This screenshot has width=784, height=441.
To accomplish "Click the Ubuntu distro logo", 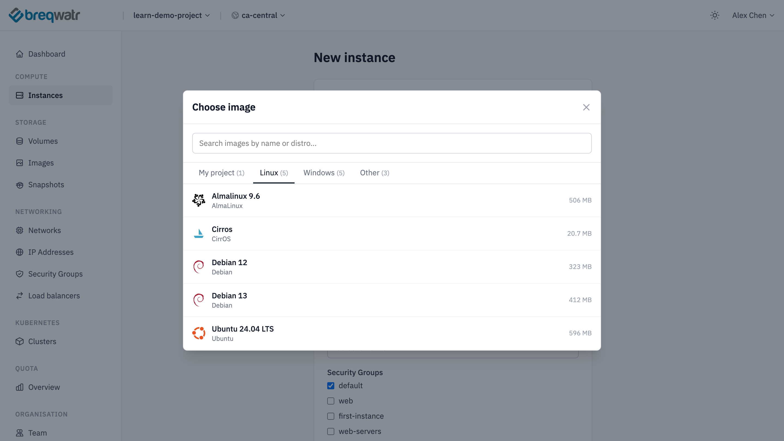I will pos(199,333).
